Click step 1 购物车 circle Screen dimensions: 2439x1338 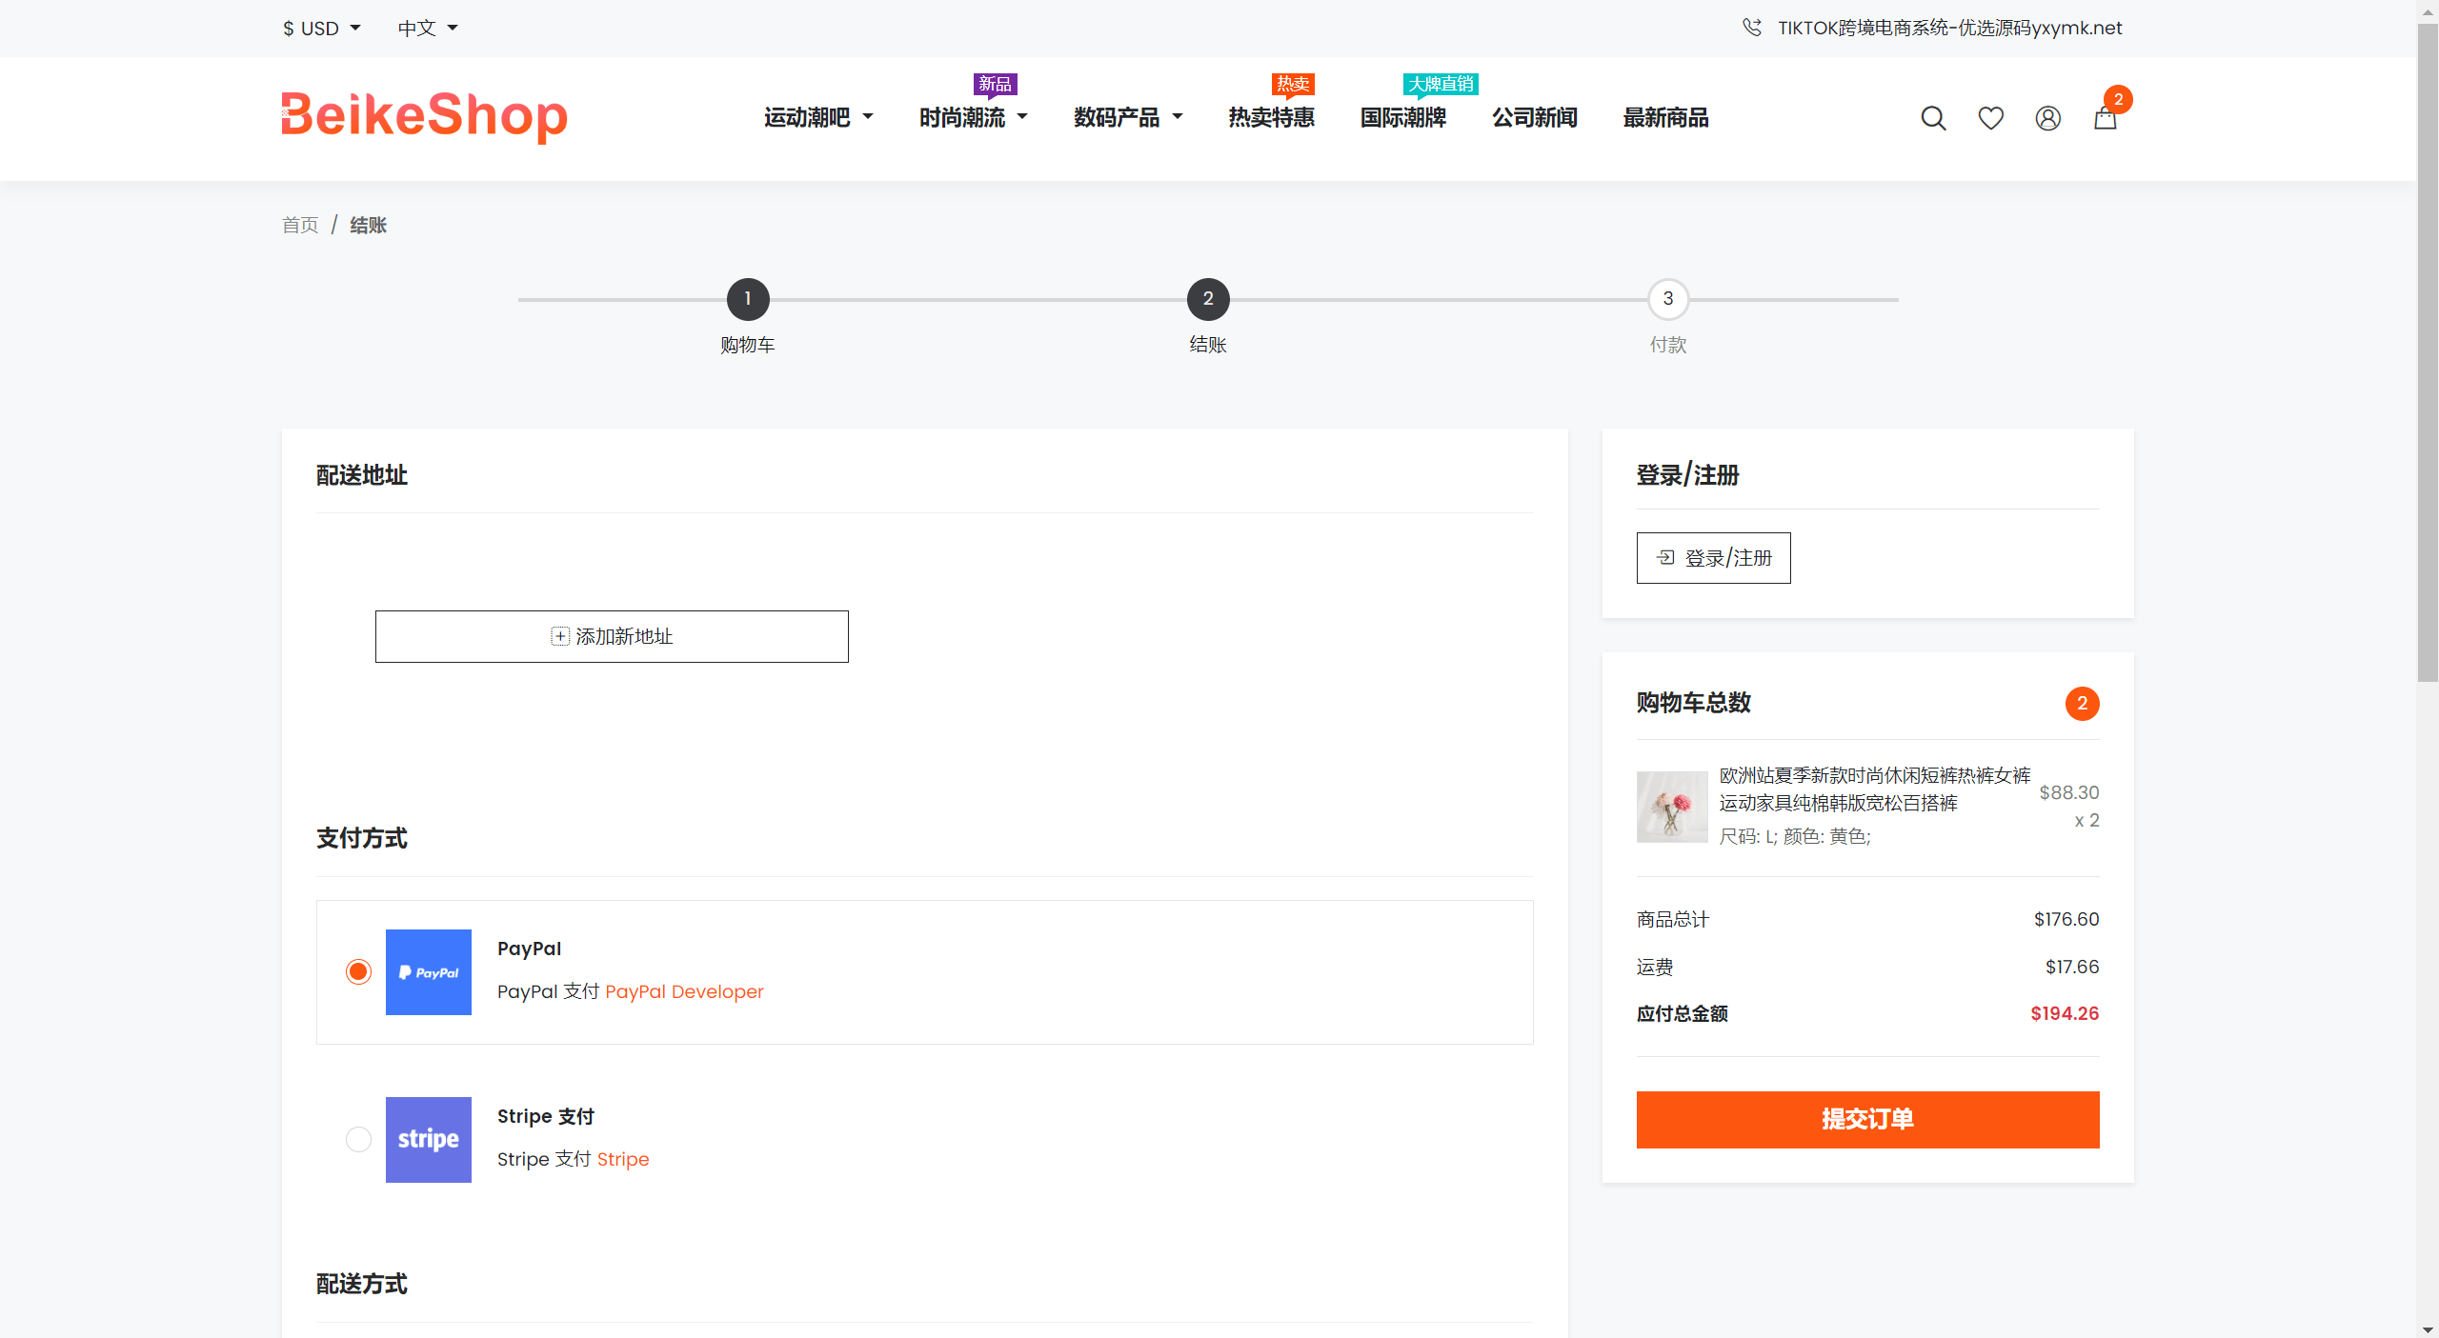(x=748, y=299)
